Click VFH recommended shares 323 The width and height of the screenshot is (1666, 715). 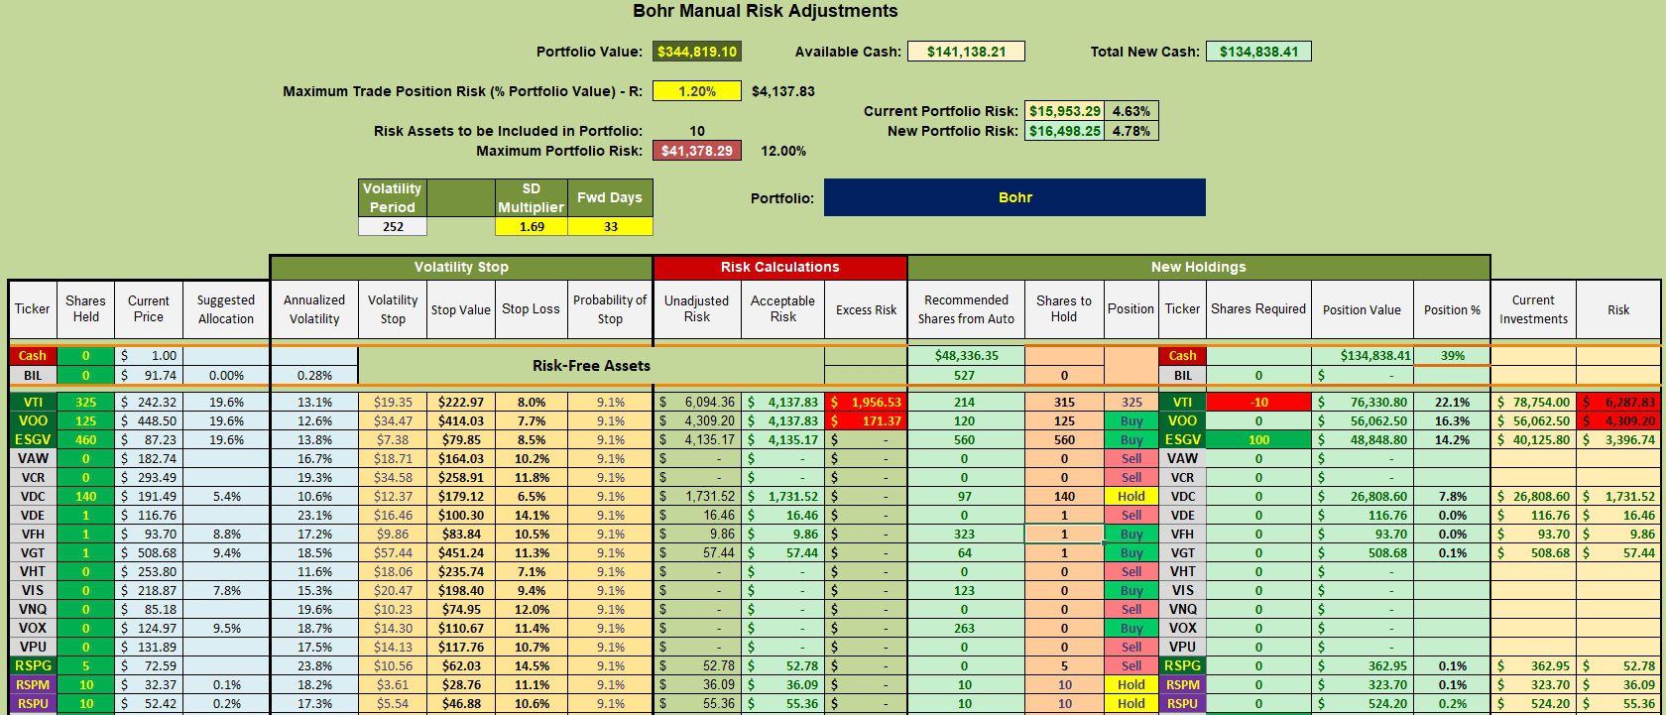pyautogui.click(x=966, y=535)
